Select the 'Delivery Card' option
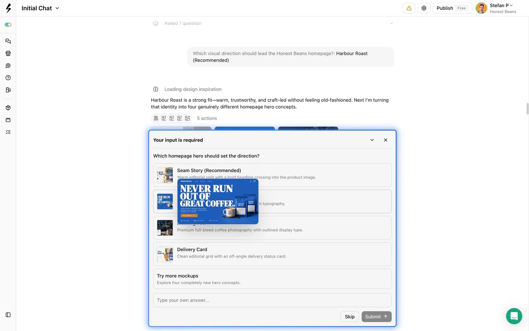The image size is (529, 331). click(272, 254)
